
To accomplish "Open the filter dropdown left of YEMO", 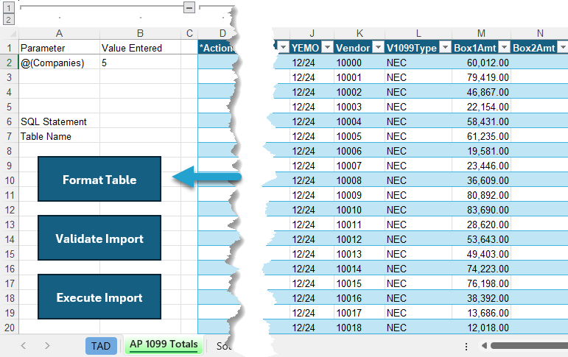I will [284, 47].
